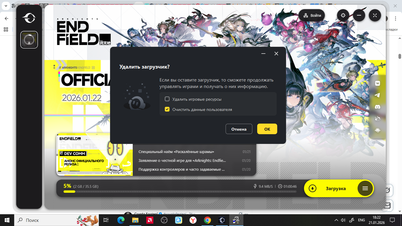The height and width of the screenshot is (226, 402).
Task: Open Yandex Browser from the taskbar
Action: tap(193, 220)
